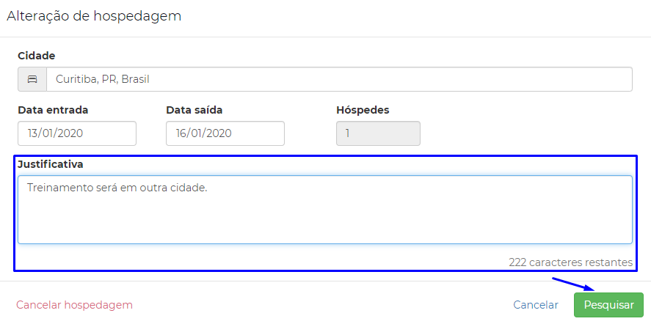Screen dimensions: 651x324
Task: Click the Cidade label
Action: [37, 56]
